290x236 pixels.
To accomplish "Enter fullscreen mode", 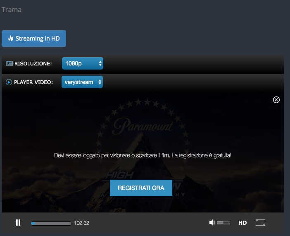I will point(260,223).
